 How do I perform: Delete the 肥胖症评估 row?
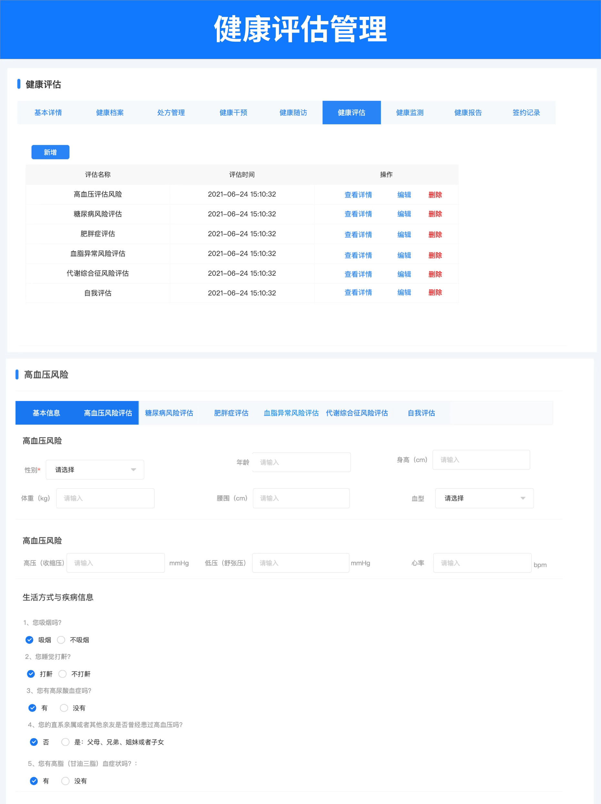click(435, 235)
